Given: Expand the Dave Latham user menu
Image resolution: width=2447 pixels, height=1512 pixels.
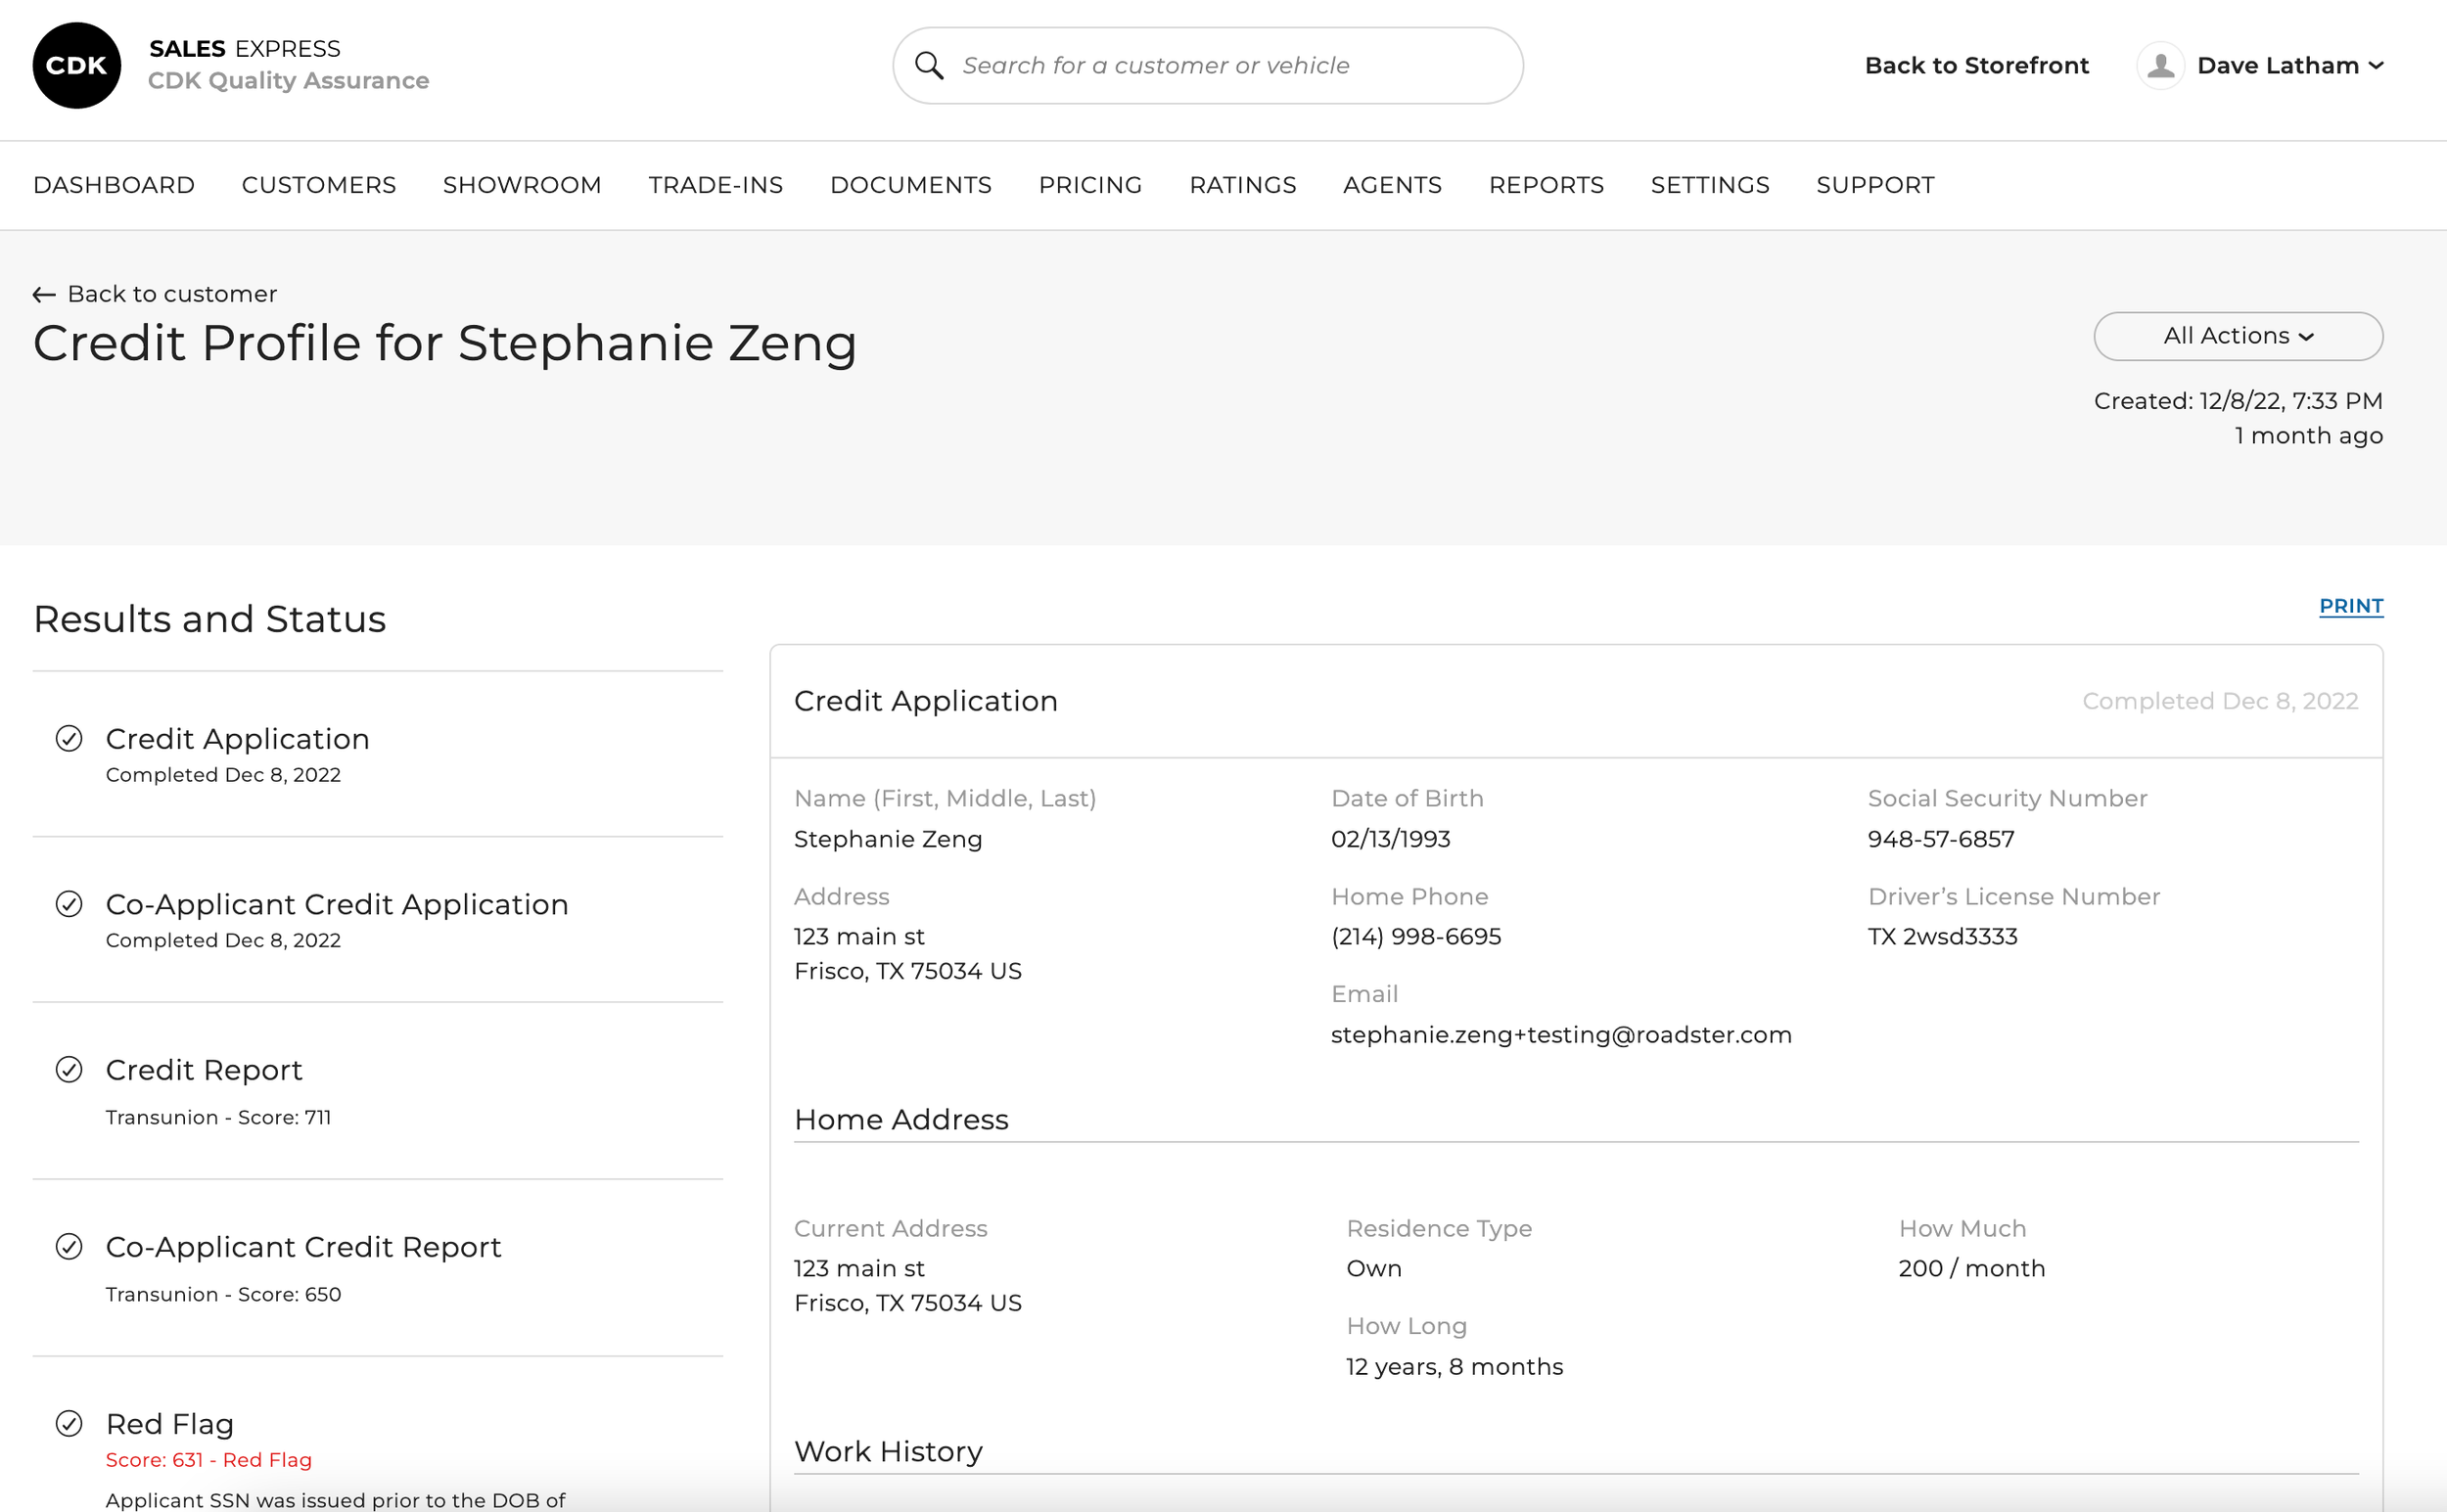Looking at the screenshot, I should coord(2289,65).
